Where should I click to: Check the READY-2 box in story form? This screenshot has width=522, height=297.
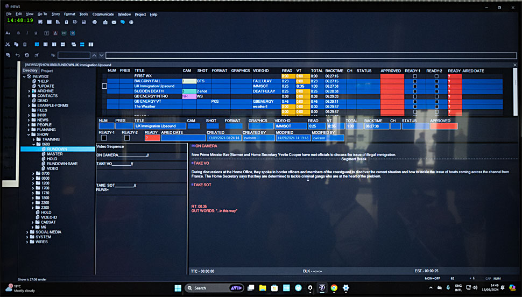[x=126, y=138]
